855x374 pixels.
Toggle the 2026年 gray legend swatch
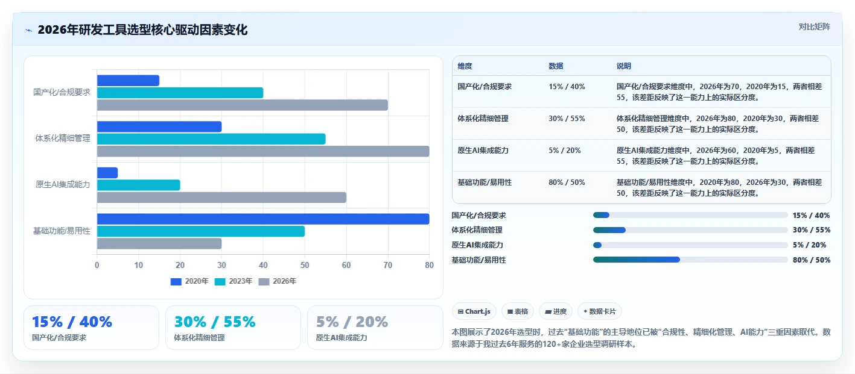[264, 281]
